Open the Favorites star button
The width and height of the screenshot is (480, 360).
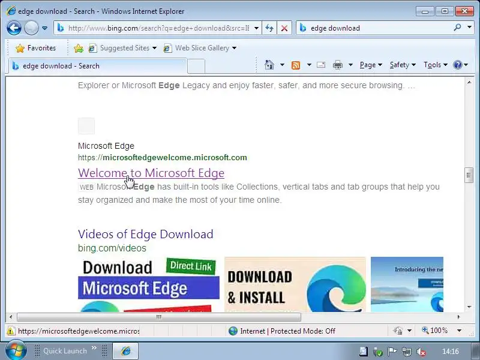pos(35,48)
